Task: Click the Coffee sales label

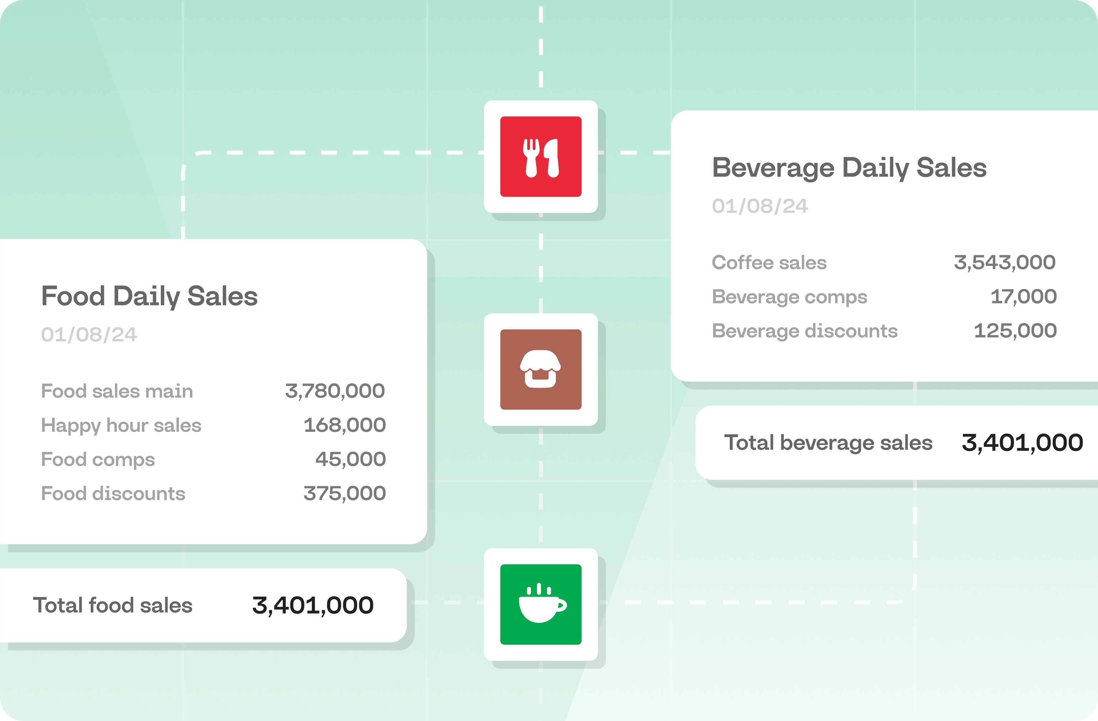Action: [x=769, y=263]
